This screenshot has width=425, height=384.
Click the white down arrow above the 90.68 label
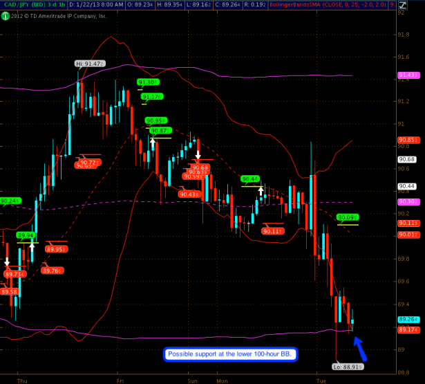[198, 154]
